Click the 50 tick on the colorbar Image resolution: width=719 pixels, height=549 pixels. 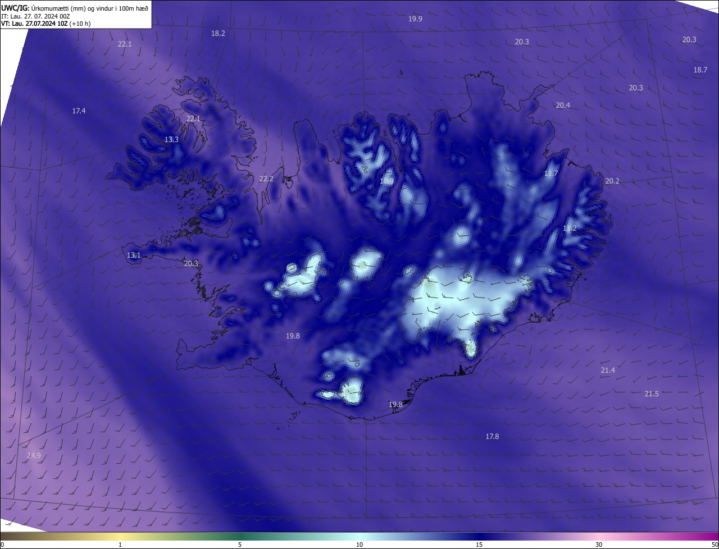pos(715,545)
